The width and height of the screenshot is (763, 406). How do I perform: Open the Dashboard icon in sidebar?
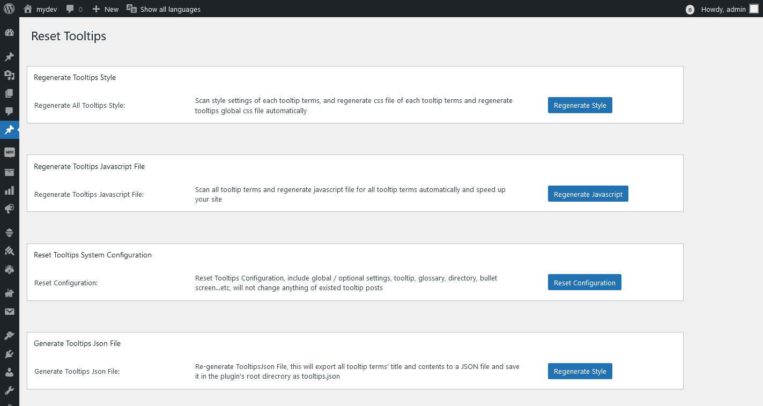9,33
